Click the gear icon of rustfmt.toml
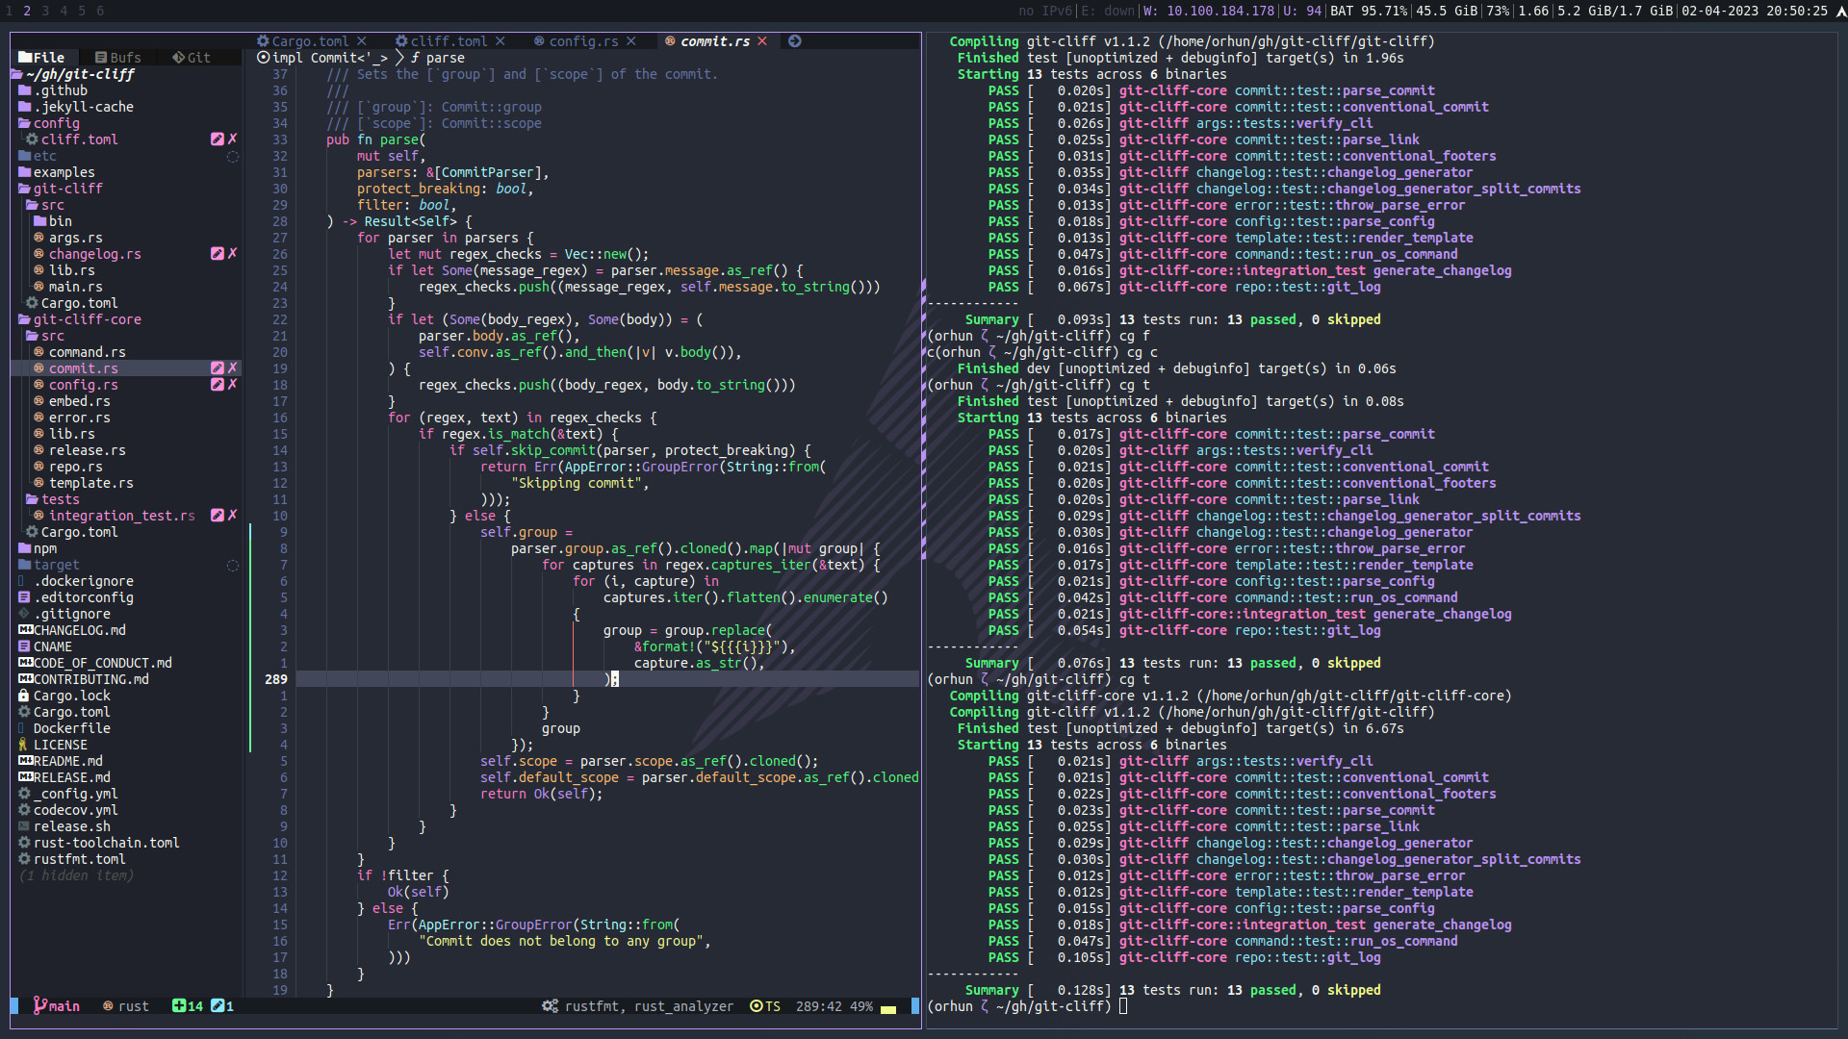Screen dimensions: 1848x1039 (24, 859)
